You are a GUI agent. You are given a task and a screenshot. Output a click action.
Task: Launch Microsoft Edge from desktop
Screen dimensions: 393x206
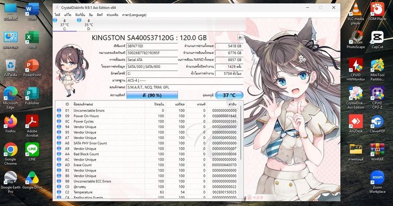tap(10, 98)
